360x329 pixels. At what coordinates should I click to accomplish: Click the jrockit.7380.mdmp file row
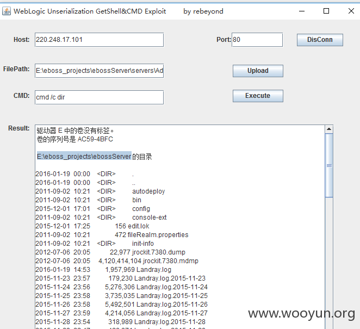coord(117,261)
